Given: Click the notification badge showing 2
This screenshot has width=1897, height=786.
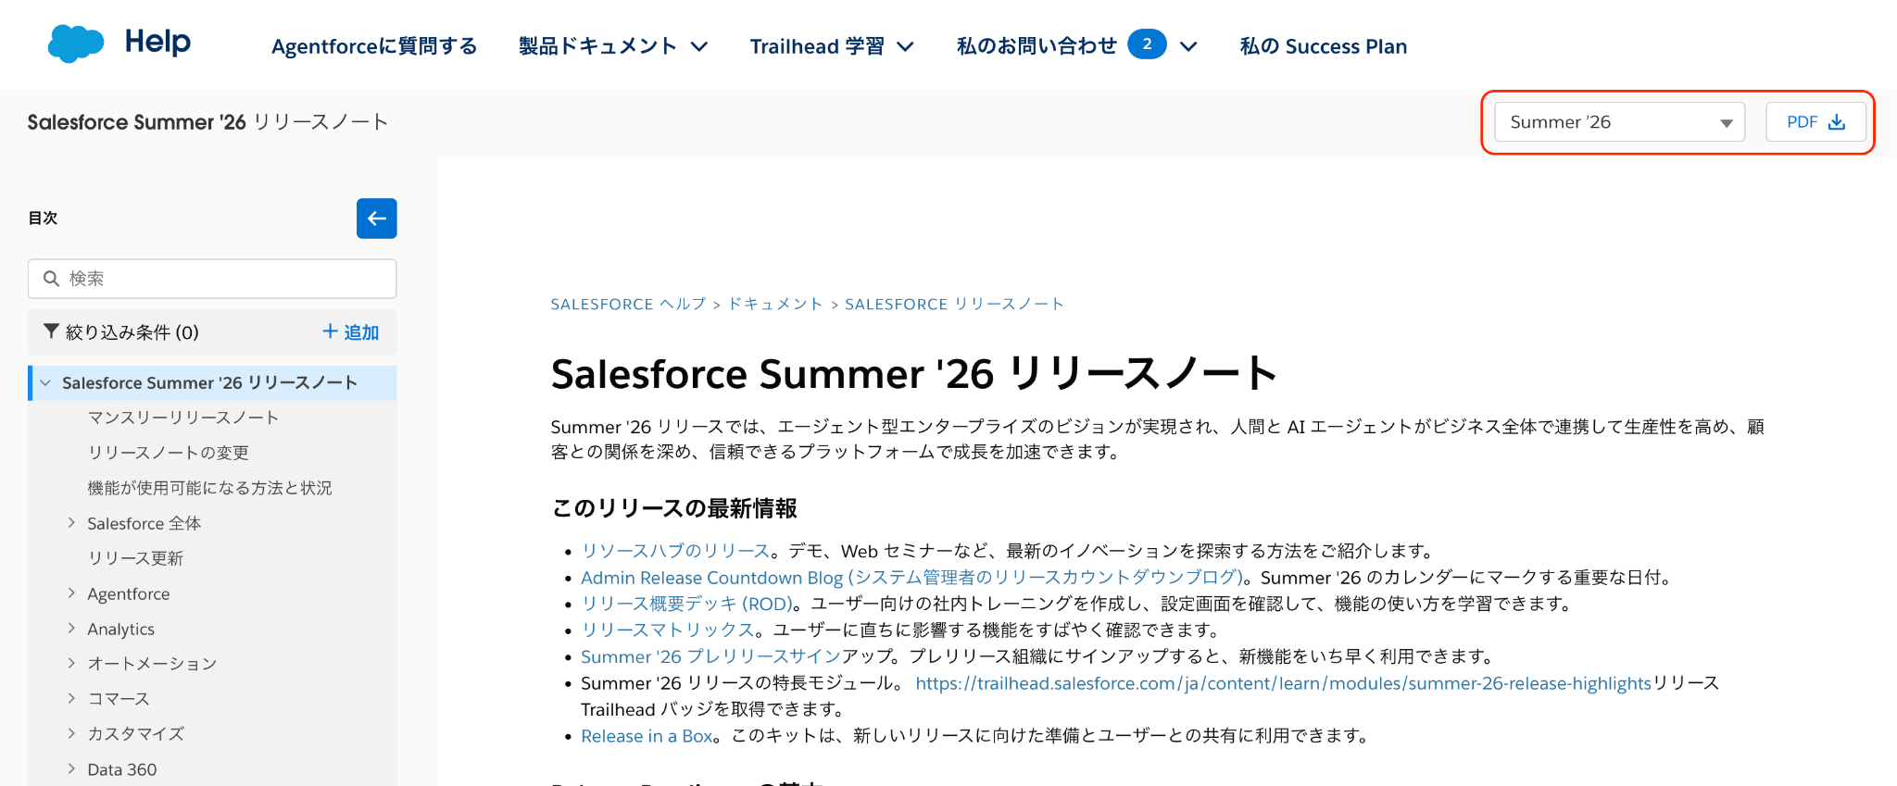Looking at the screenshot, I should point(1147,44).
